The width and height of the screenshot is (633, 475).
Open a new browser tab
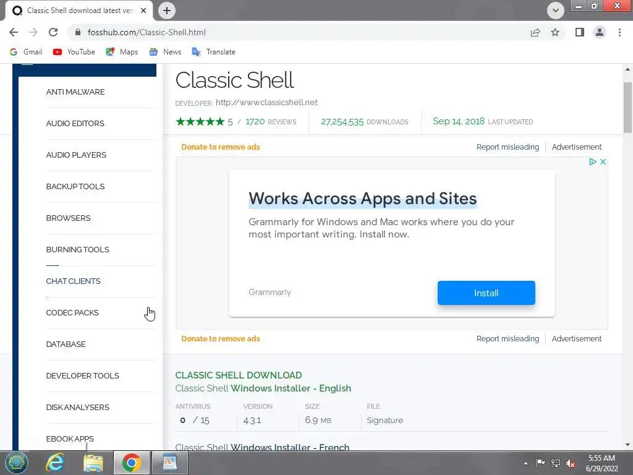point(167,11)
